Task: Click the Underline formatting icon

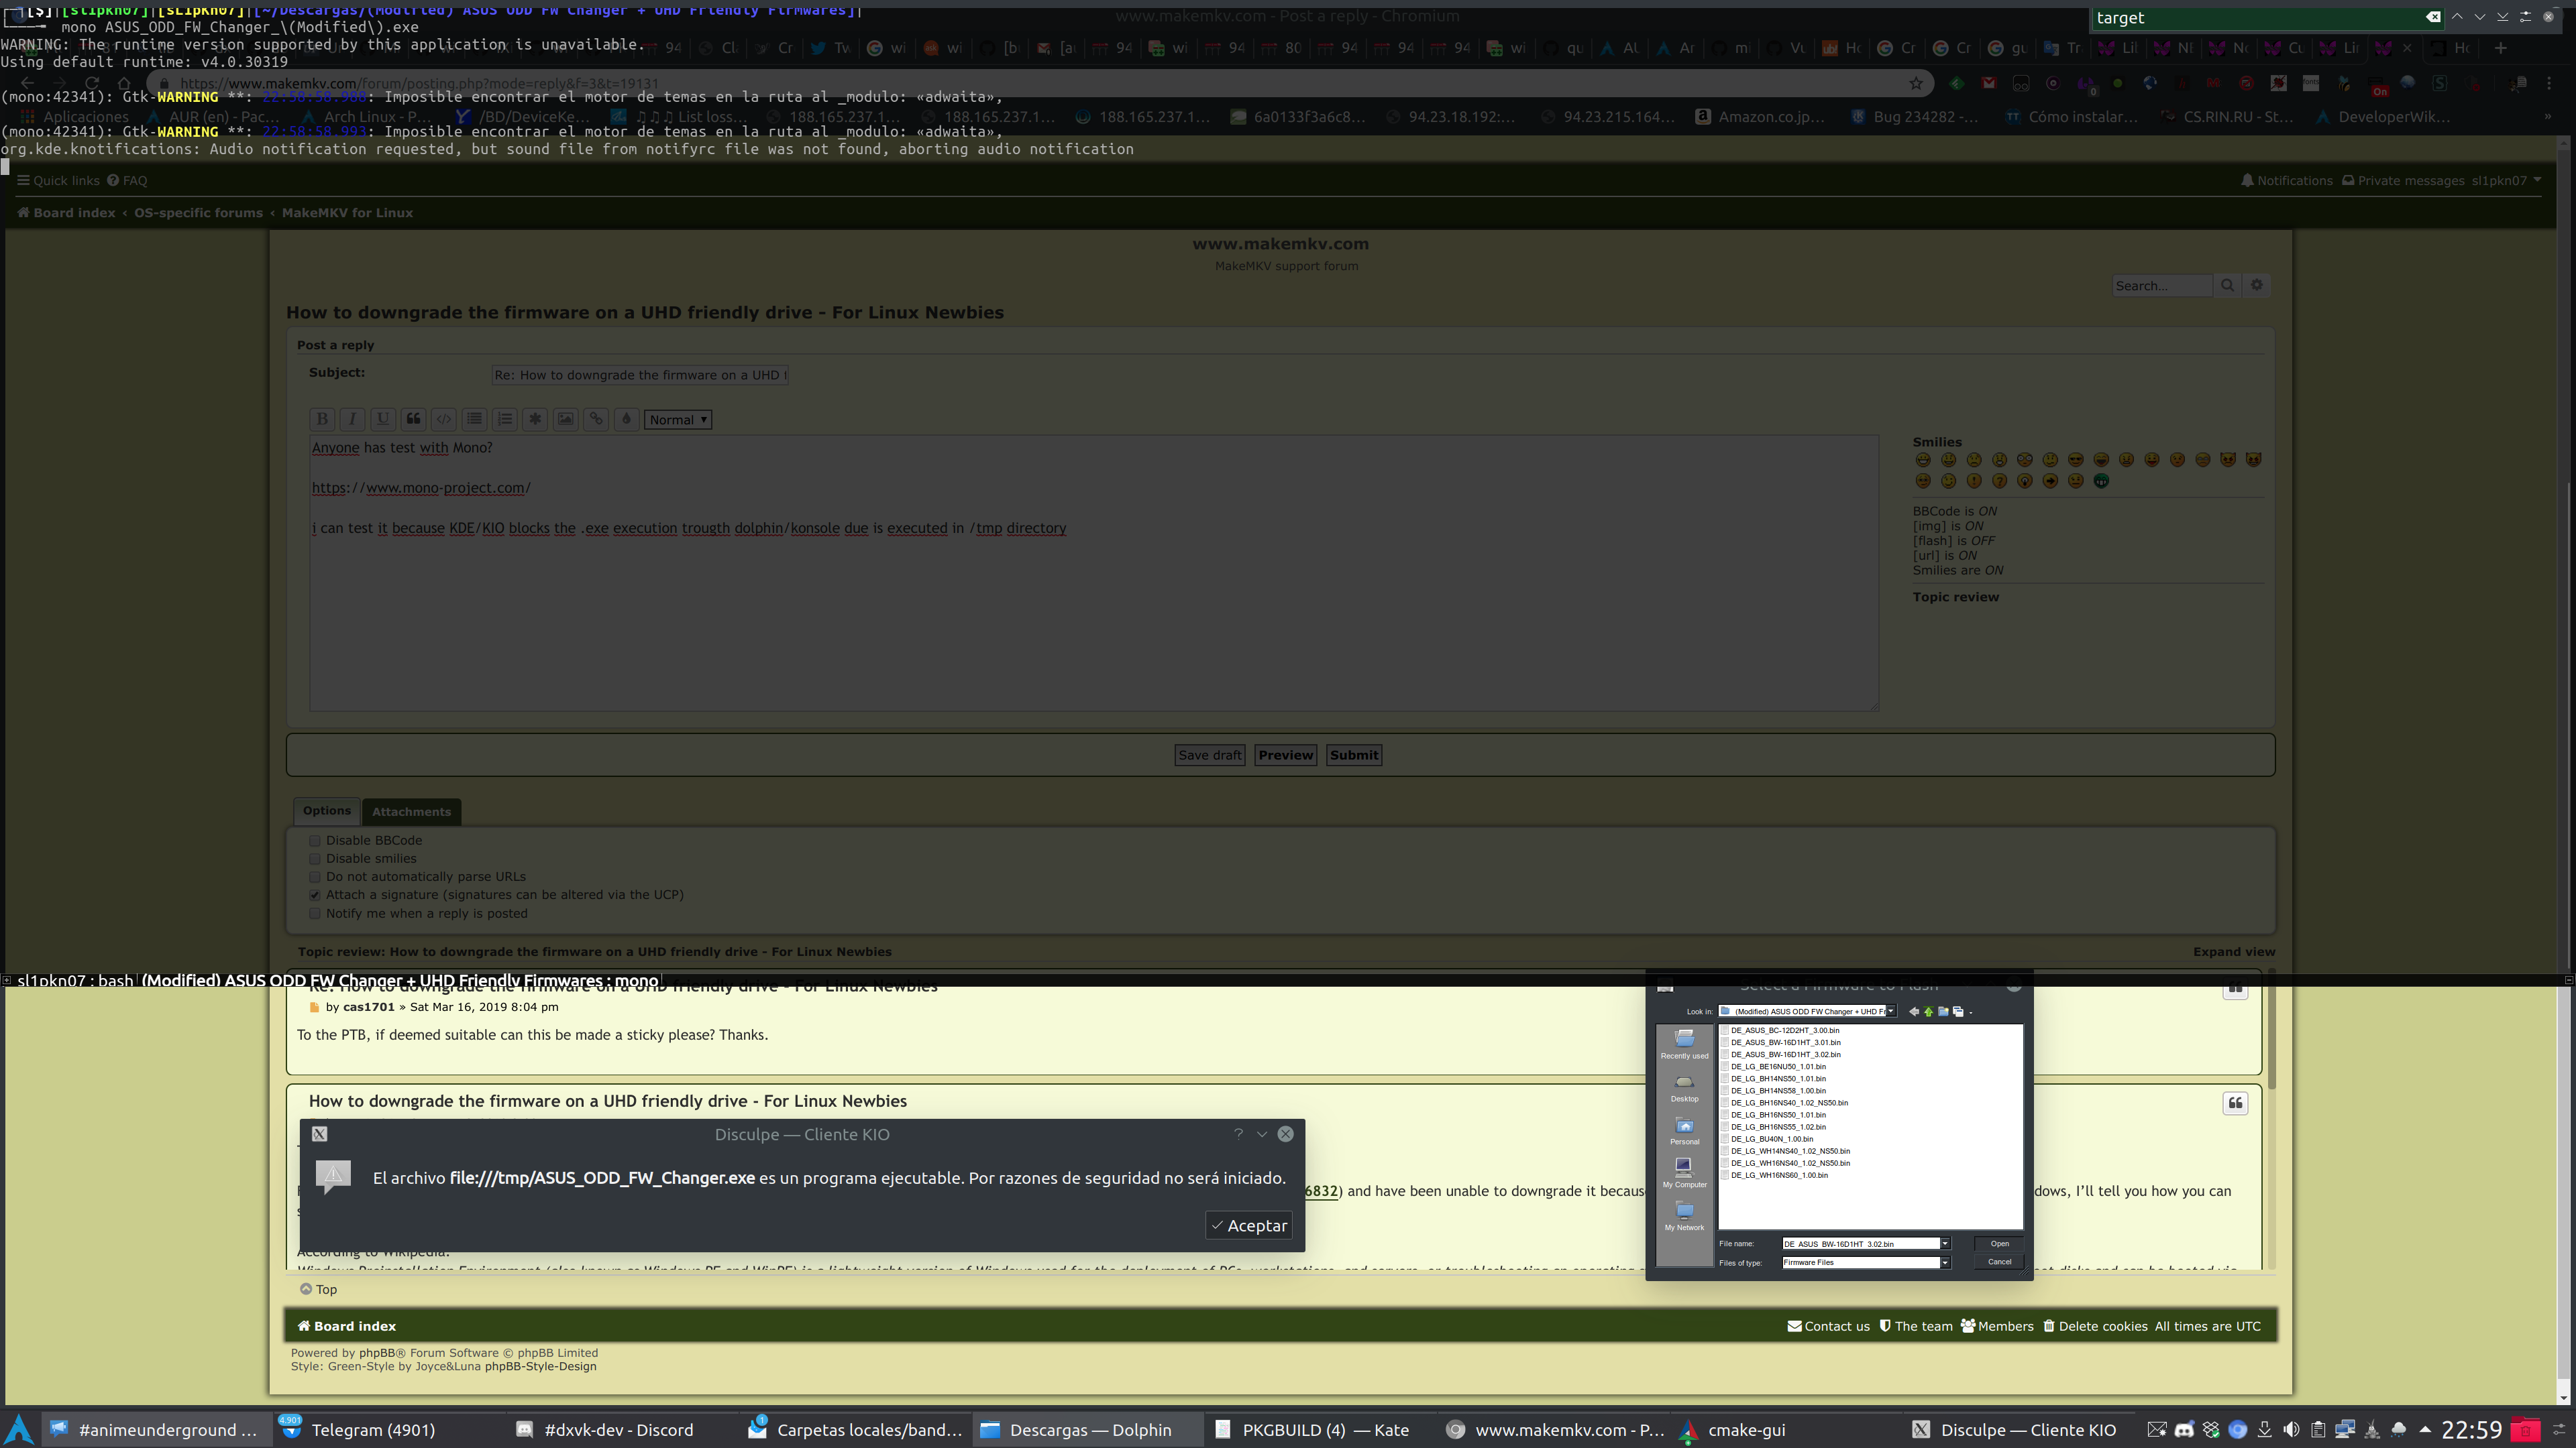Action: (382, 419)
